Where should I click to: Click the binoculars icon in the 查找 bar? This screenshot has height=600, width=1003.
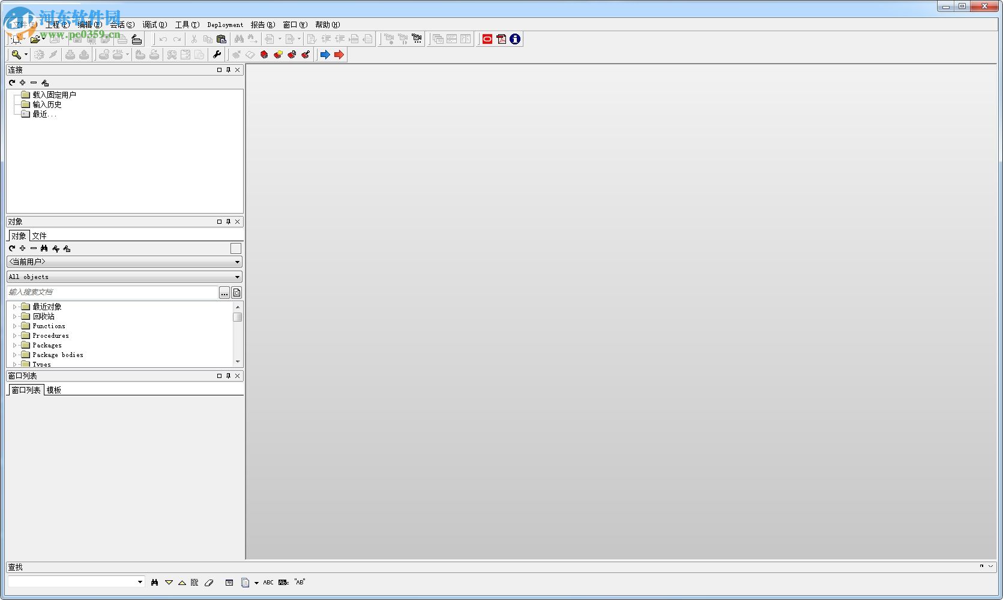click(x=154, y=583)
